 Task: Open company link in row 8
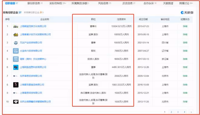point(32,85)
